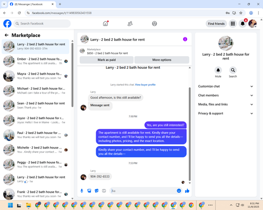This screenshot has height=210, width=263.
Task: Click 'Yes, are you still interested?' message
Action: click(165, 125)
